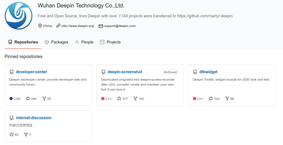Open the deepin-screenshot repository
283x145 pixels.
(125, 72)
